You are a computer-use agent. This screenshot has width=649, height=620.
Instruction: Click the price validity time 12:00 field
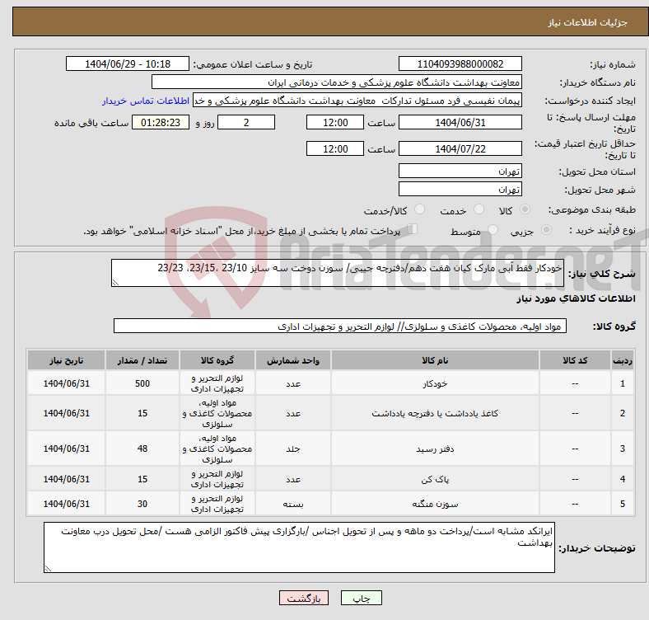coord(335,148)
